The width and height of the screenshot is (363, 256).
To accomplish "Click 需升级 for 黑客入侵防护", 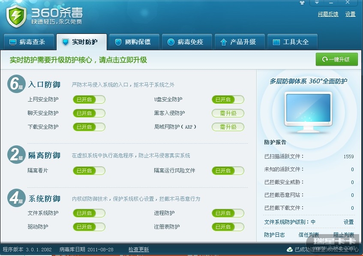I will 228,113.
